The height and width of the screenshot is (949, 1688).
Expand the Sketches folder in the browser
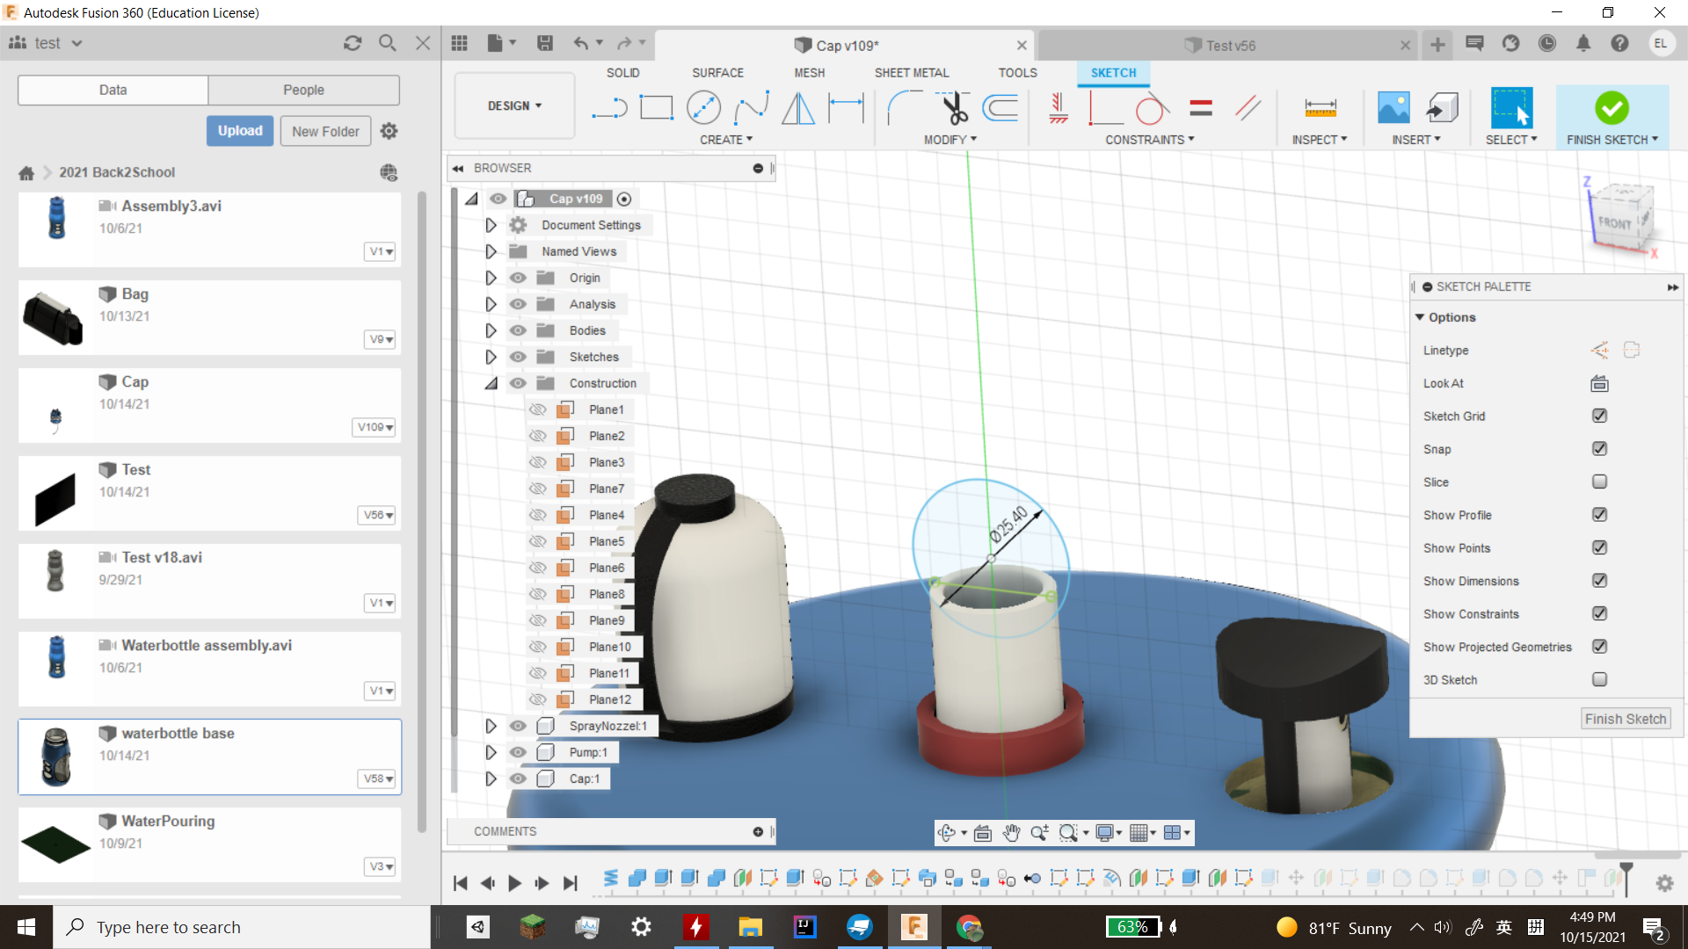491,357
